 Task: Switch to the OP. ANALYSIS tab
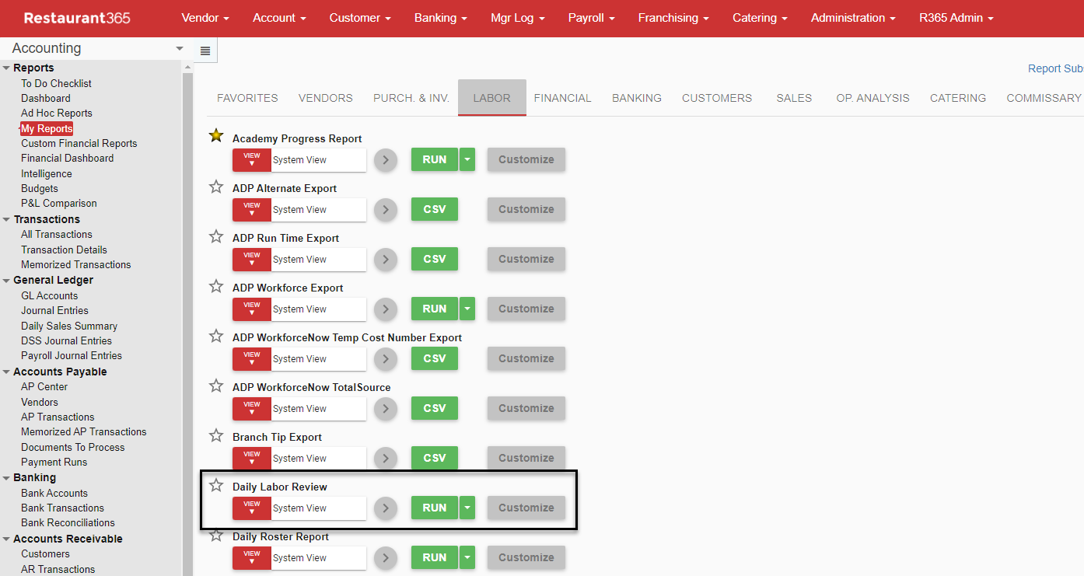click(872, 98)
